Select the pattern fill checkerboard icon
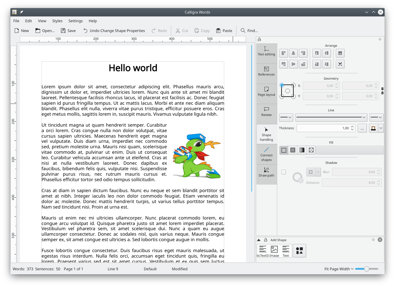Image resolution: width=395 pixels, height=287 pixels. 311,150
